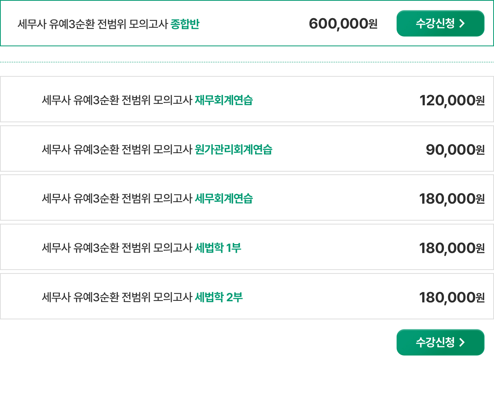Click the green 세법학 2부 subject label
The width and height of the screenshot is (494, 405).
(219, 297)
